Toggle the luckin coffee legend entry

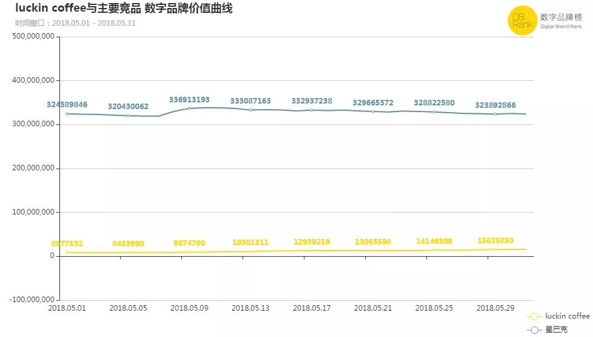558,316
